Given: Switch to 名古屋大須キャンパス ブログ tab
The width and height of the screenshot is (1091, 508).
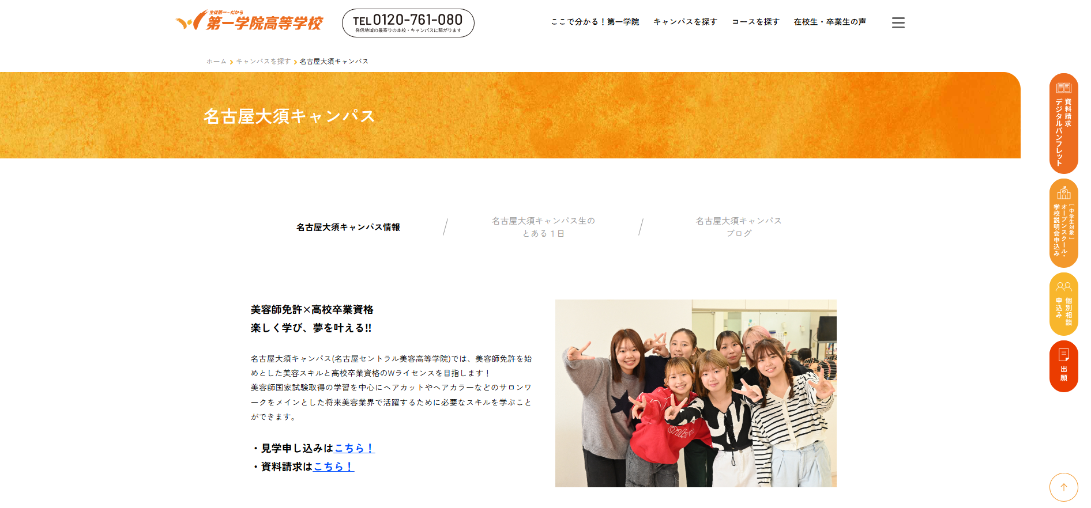Looking at the screenshot, I should pos(739,227).
